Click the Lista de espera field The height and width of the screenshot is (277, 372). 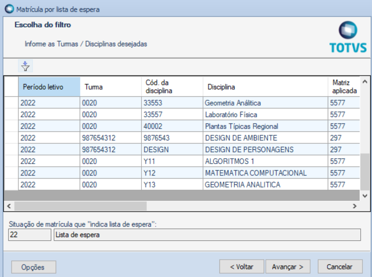coord(208,235)
